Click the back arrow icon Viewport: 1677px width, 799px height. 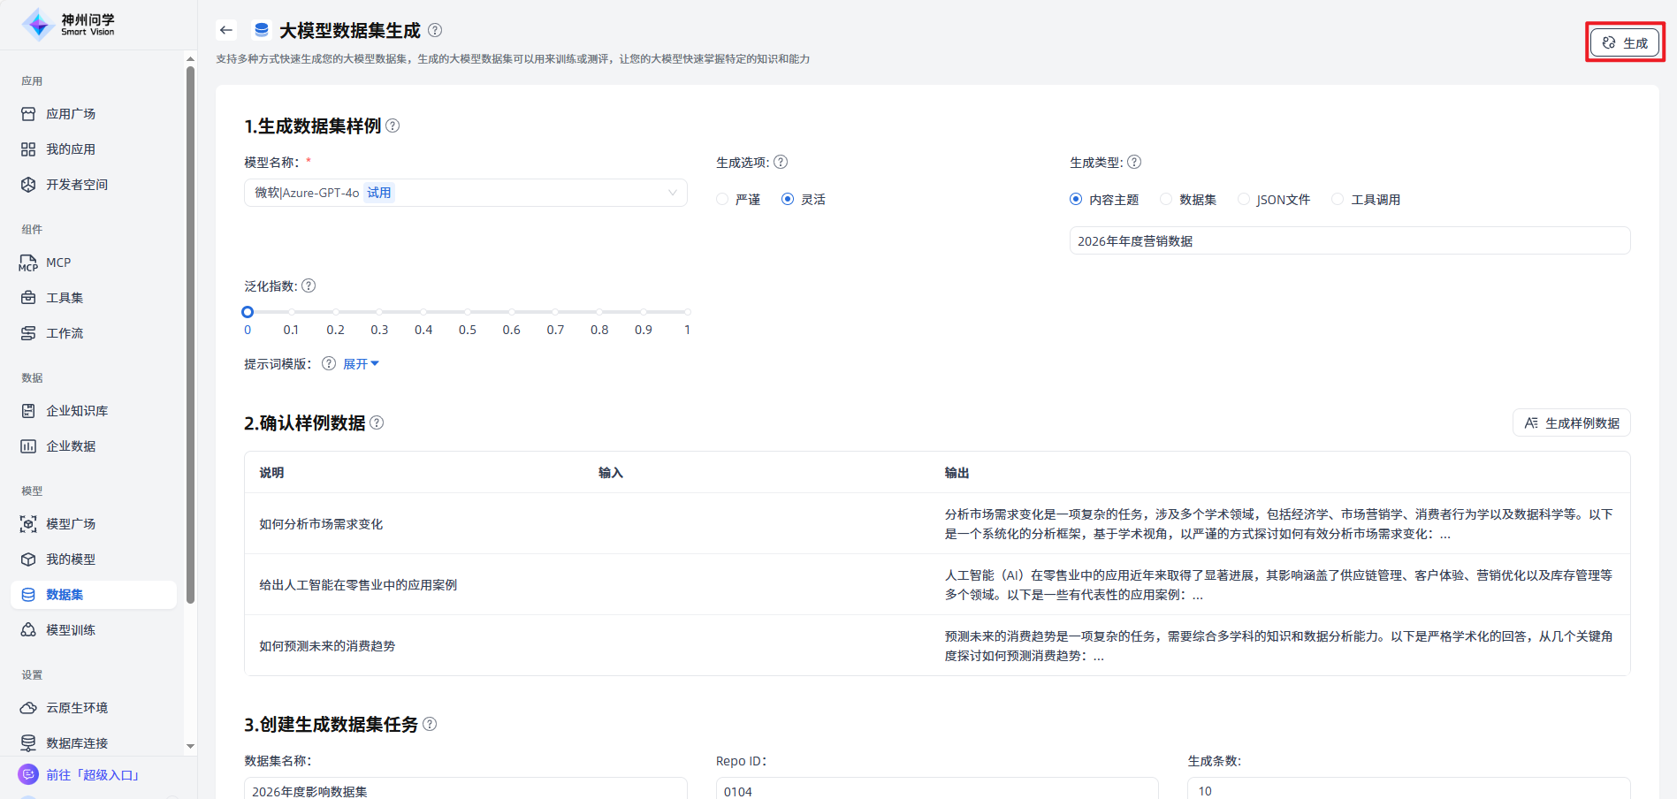pyautogui.click(x=226, y=30)
